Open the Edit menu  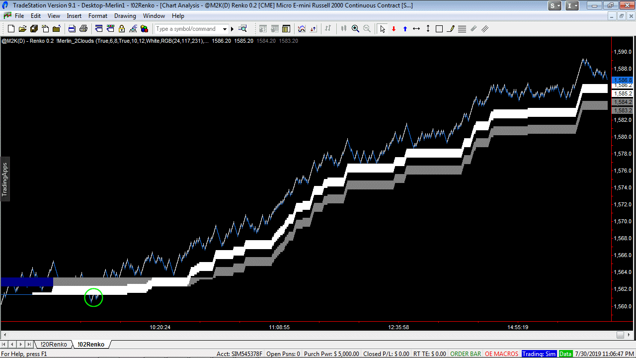pyautogui.click(x=36, y=16)
